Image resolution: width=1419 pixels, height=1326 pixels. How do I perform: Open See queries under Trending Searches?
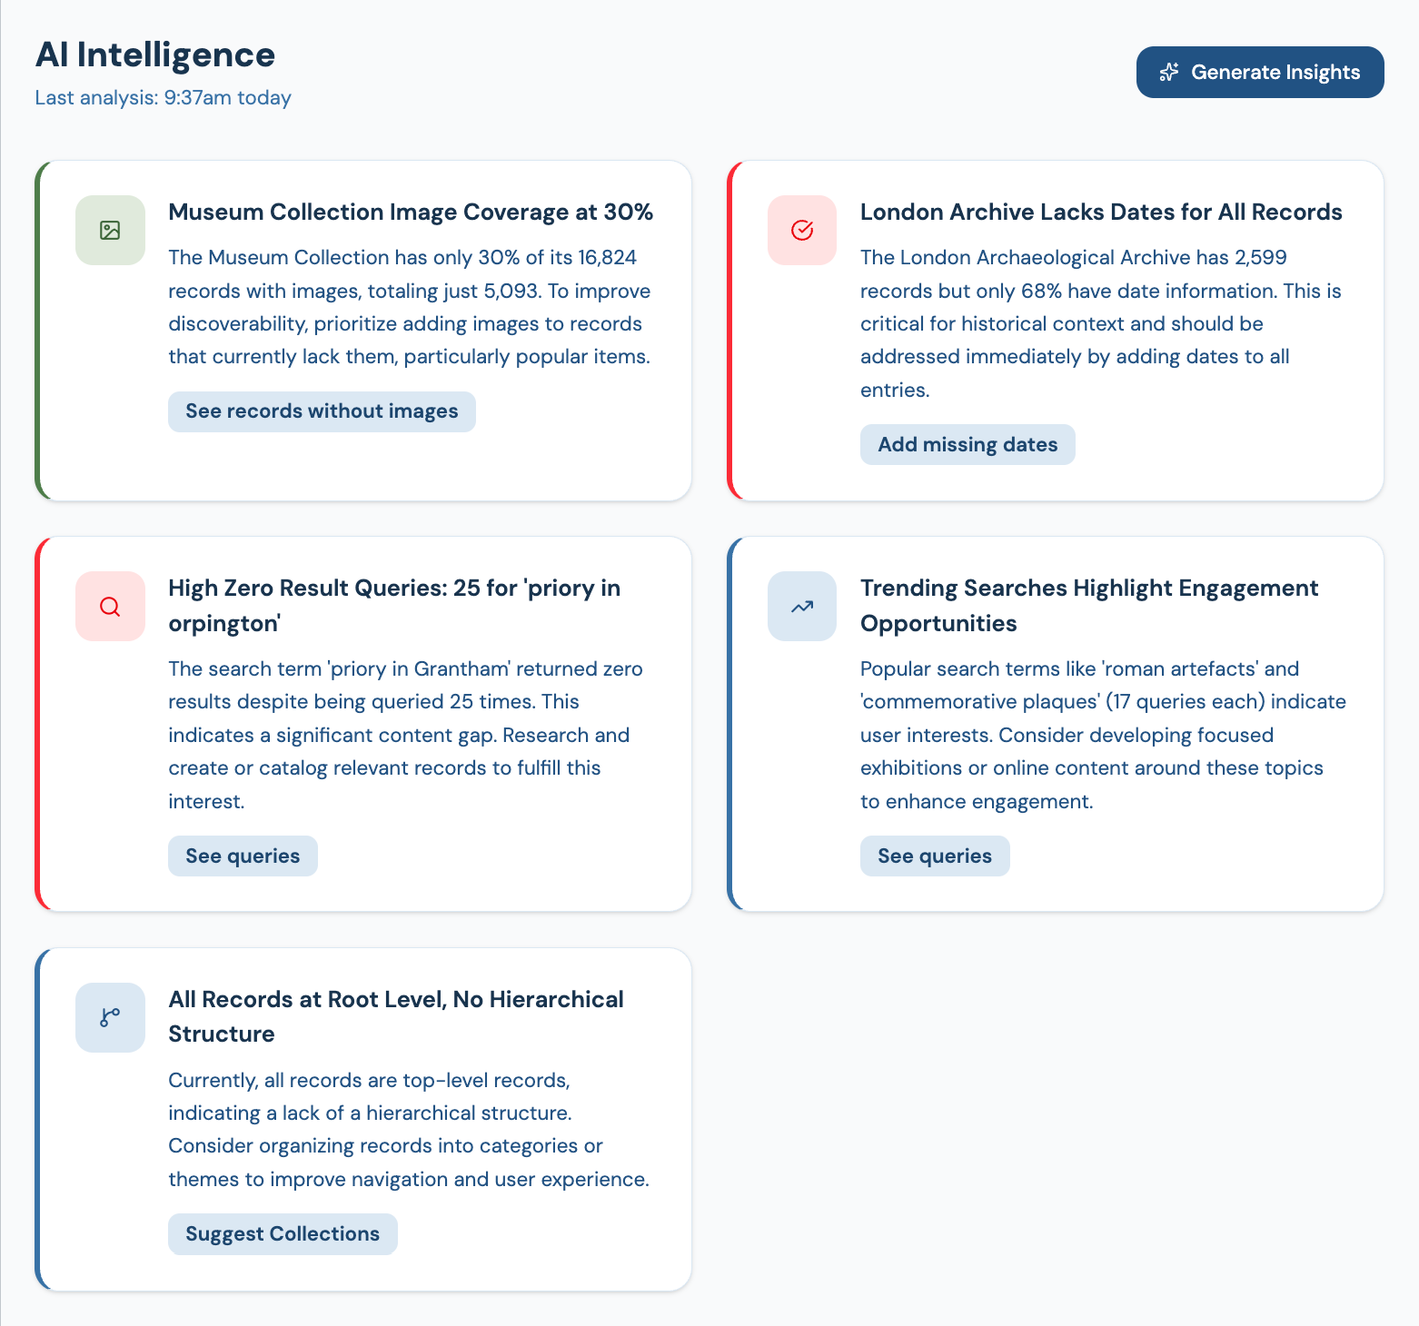[x=934, y=856]
